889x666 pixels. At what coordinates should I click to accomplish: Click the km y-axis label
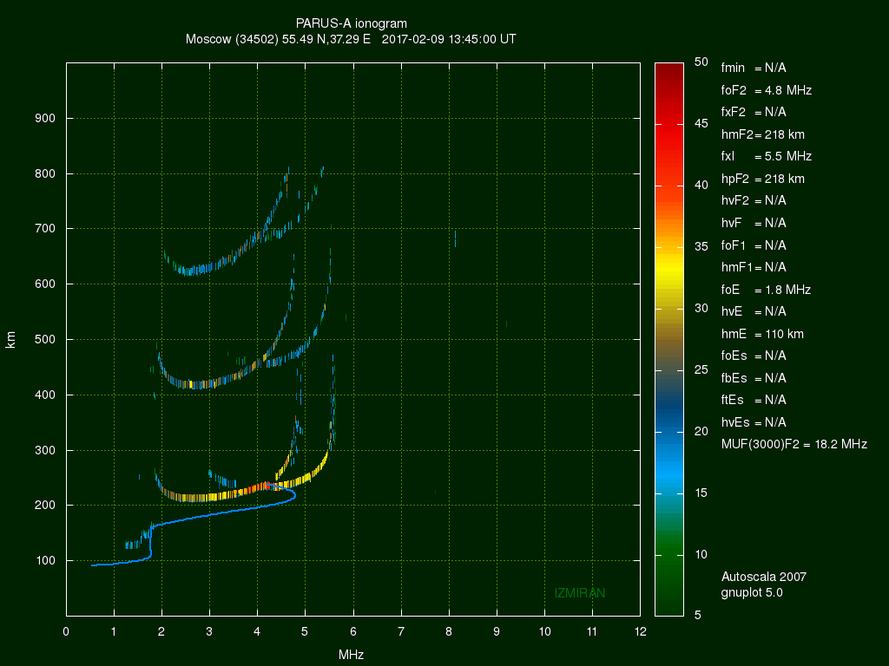coord(11,339)
